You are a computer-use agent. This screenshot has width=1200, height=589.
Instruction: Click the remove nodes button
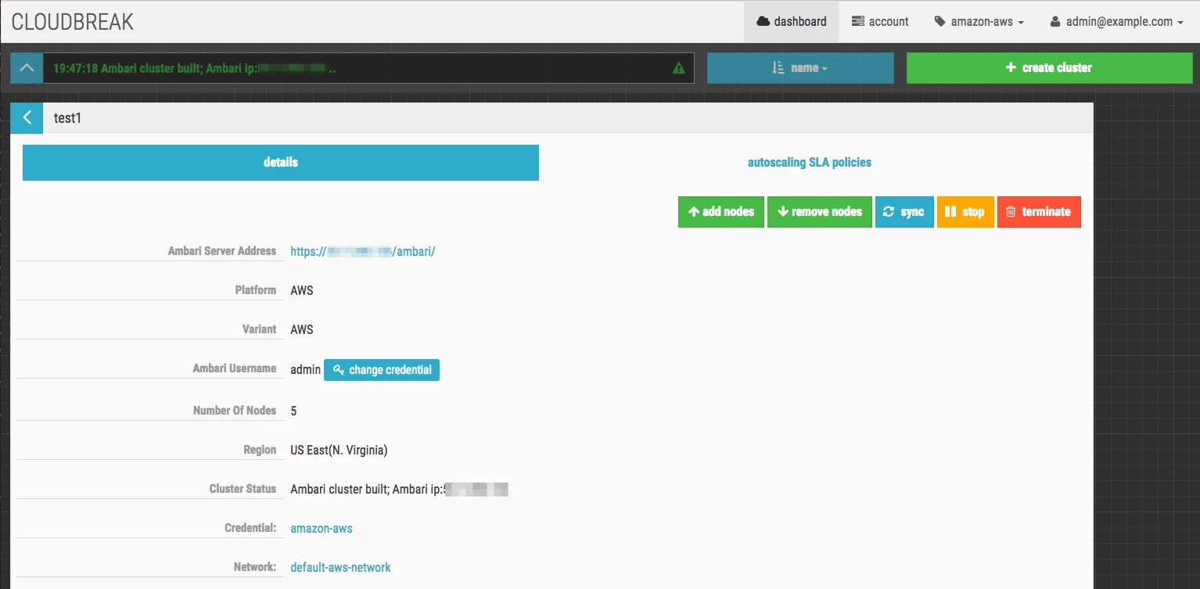tap(820, 212)
